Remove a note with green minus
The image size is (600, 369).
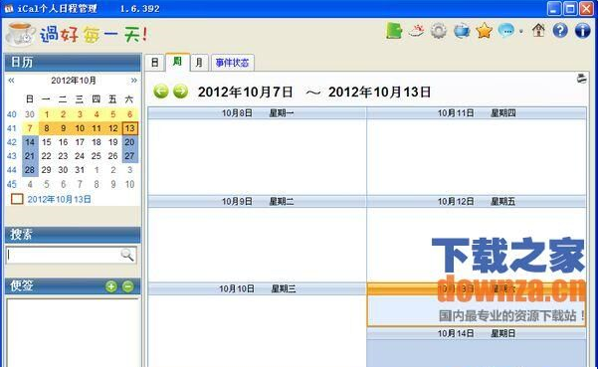pyautogui.click(x=127, y=286)
